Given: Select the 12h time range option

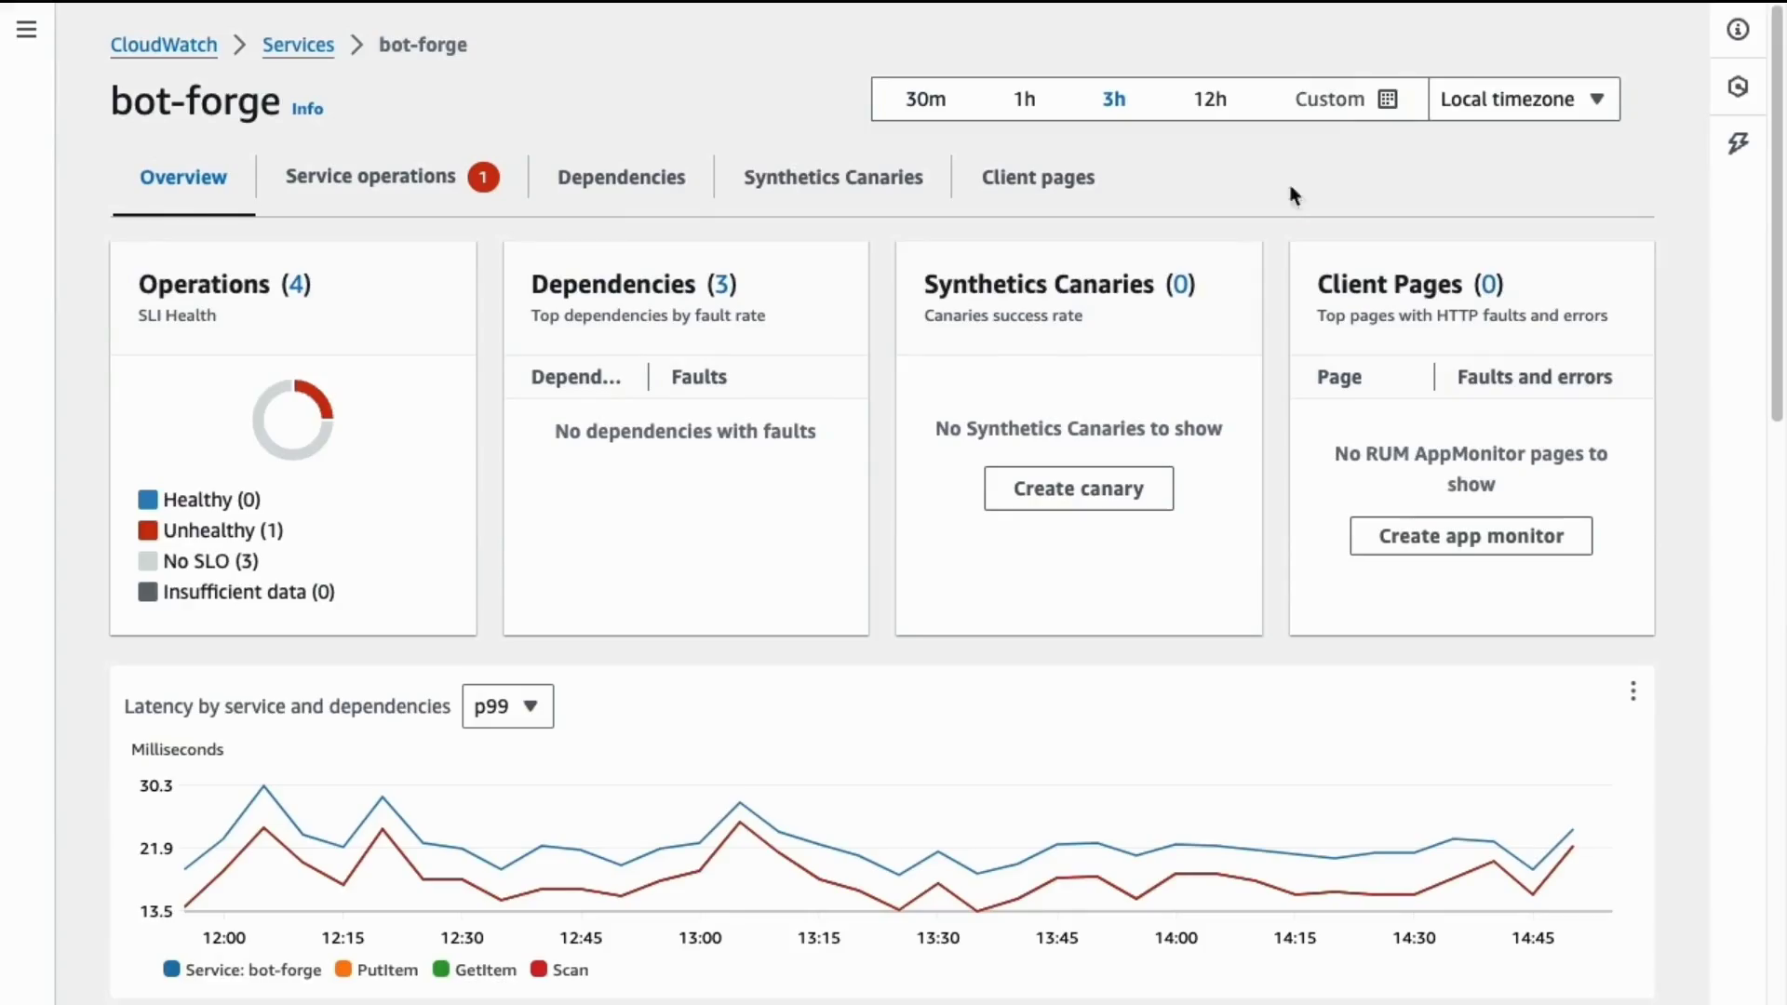Looking at the screenshot, I should click(1210, 100).
